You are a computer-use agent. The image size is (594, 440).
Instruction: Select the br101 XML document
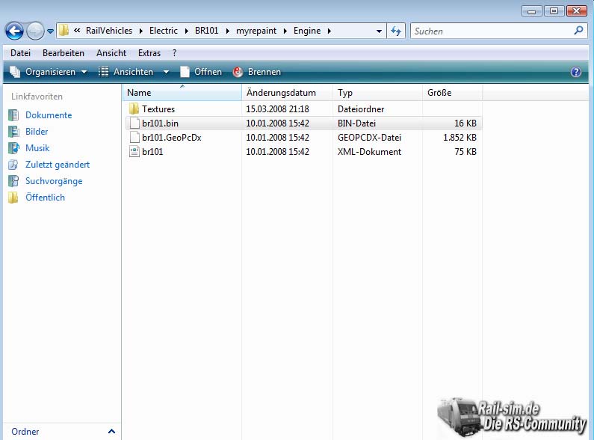pyautogui.click(x=152, y=152)
